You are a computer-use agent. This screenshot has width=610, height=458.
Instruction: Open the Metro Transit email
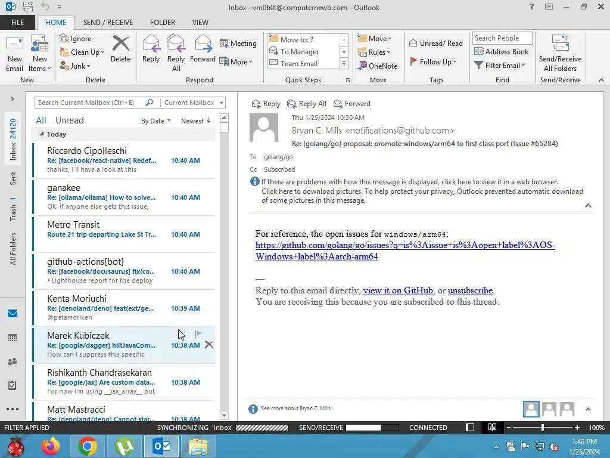coord(124,234)
